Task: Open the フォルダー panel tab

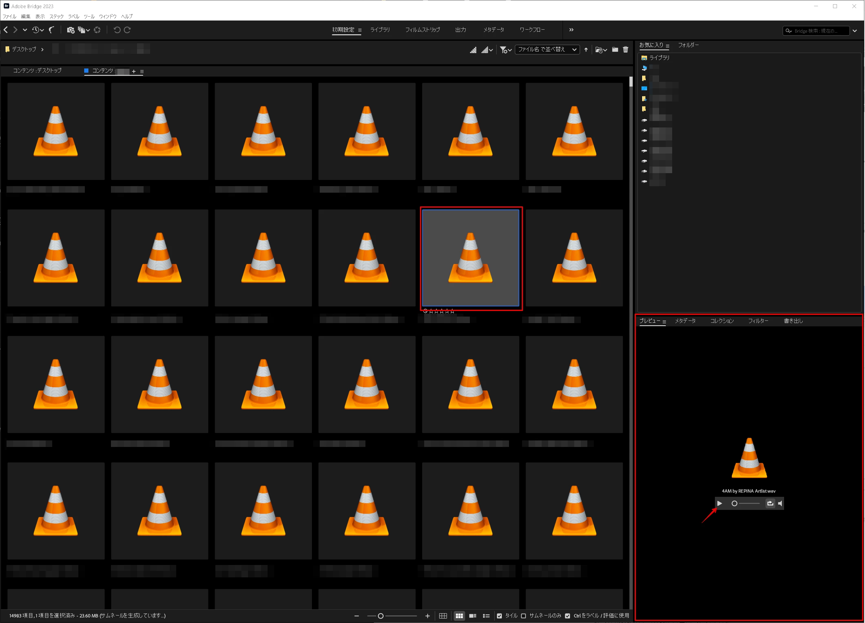Action: click(x=688, y=45)
